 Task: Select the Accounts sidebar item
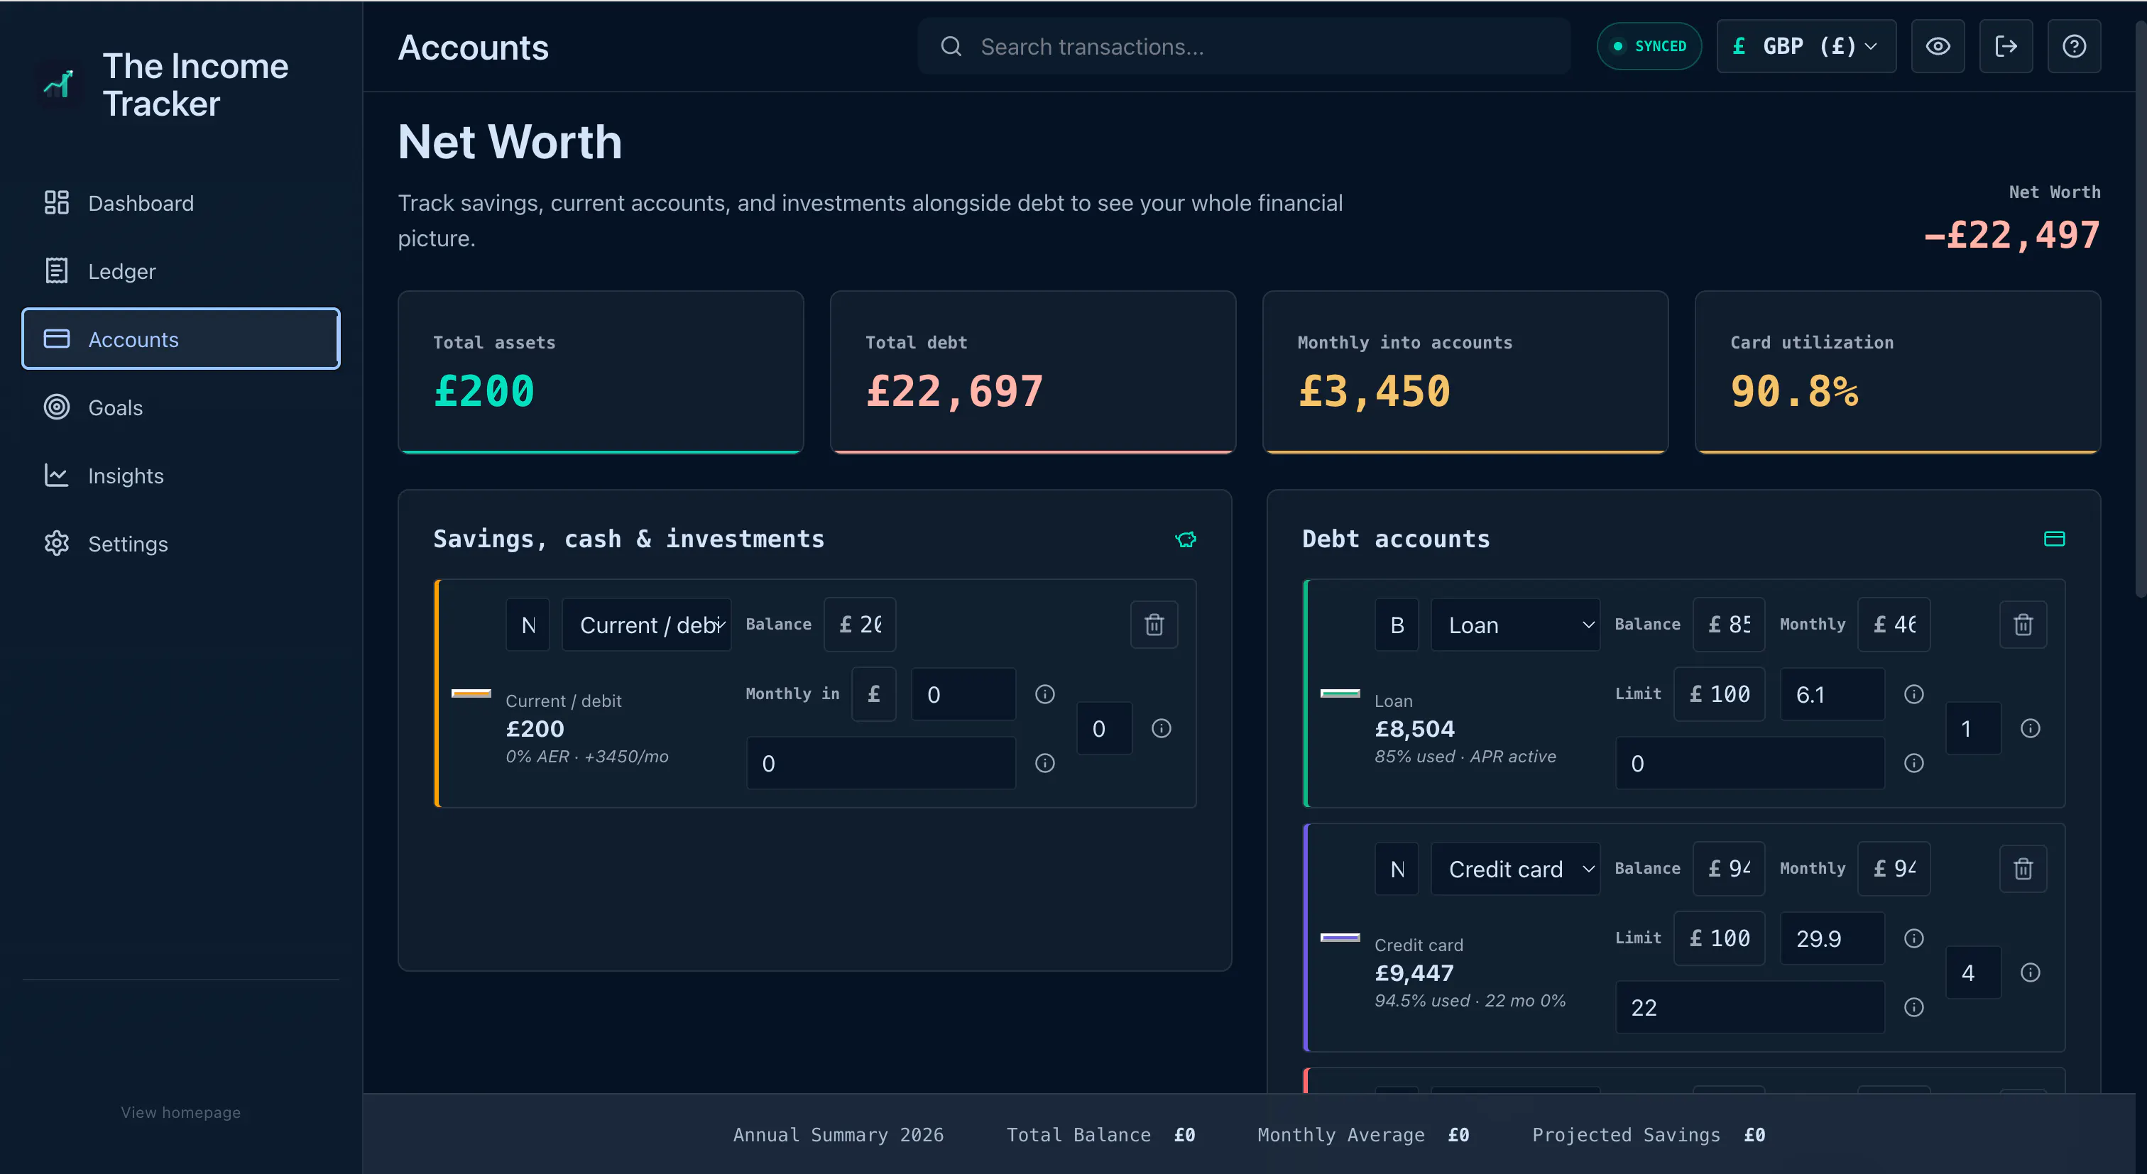(x=181, y=339)
